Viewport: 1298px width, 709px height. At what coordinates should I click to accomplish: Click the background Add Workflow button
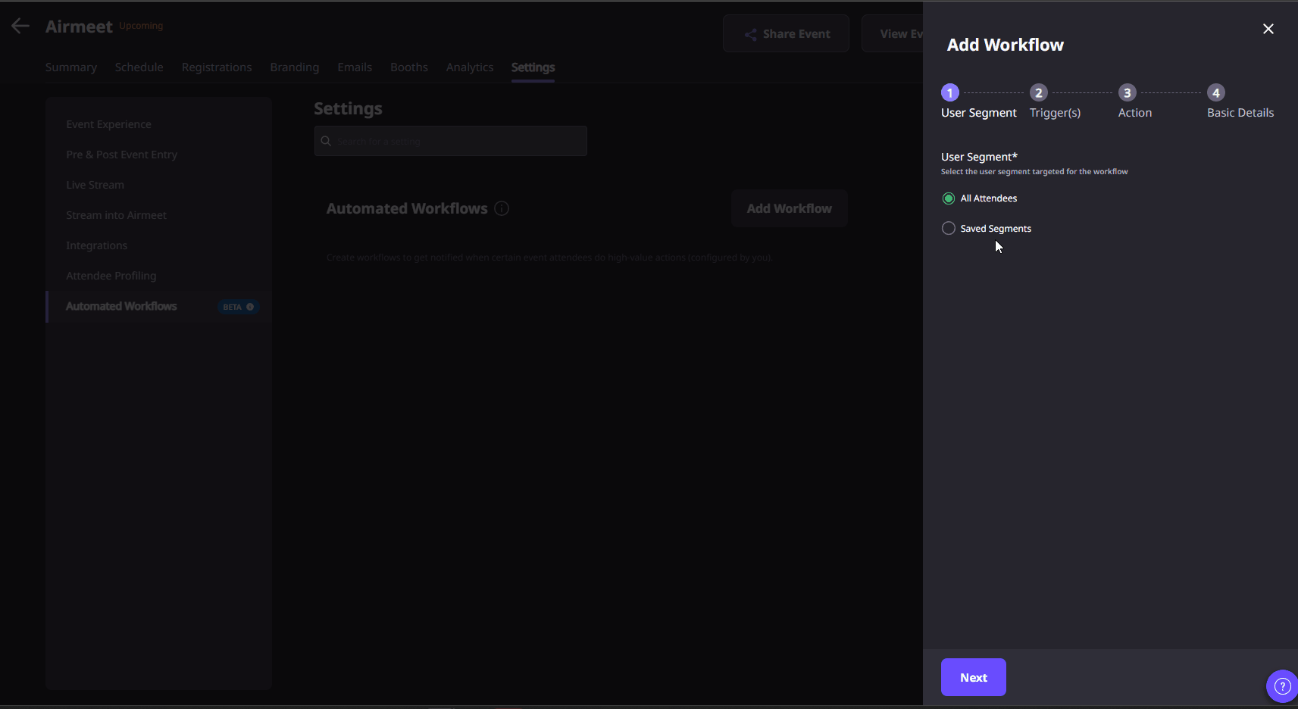click(789, 208)
